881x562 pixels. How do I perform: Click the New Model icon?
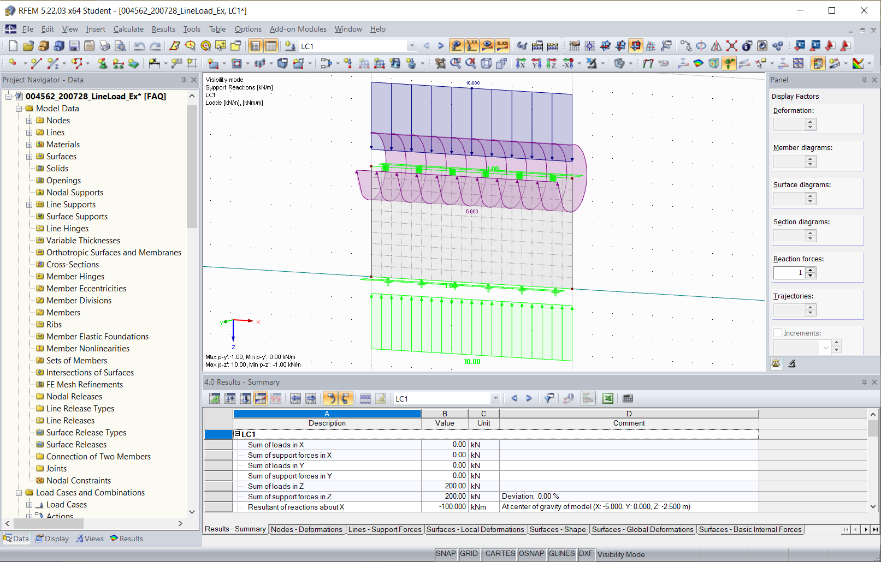pyautogui.click(x=13, y=46)
